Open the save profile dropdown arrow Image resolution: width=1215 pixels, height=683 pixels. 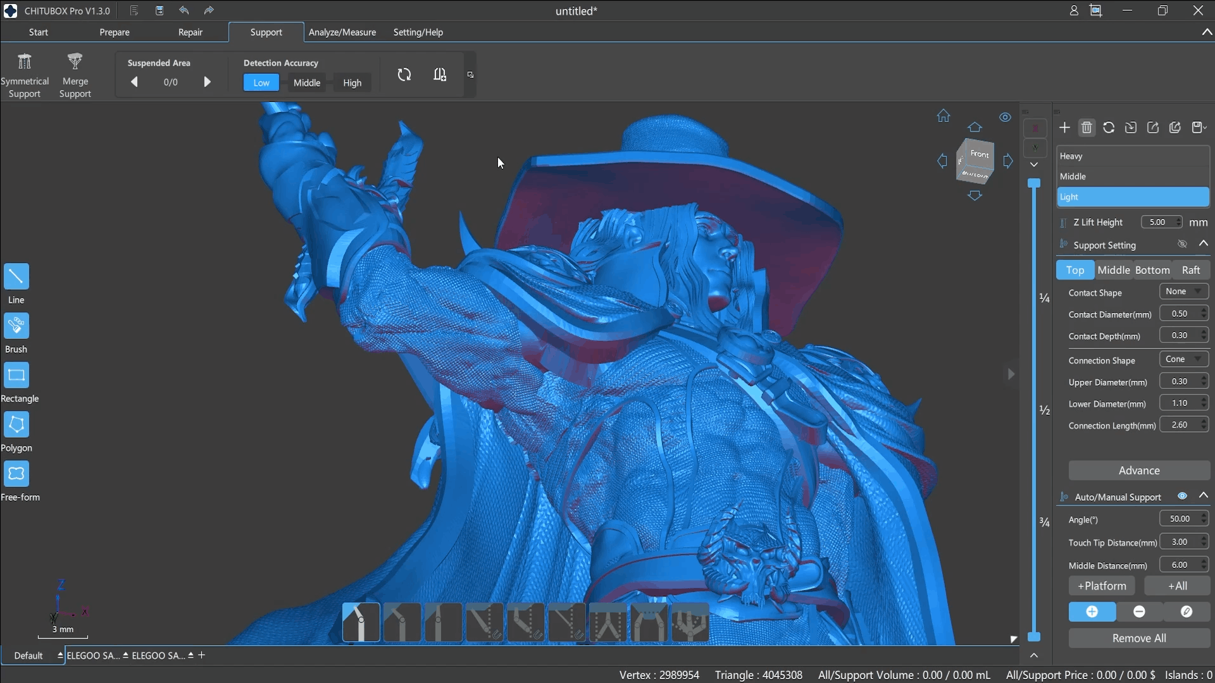pyautogui.click(x=1206, y=128)
